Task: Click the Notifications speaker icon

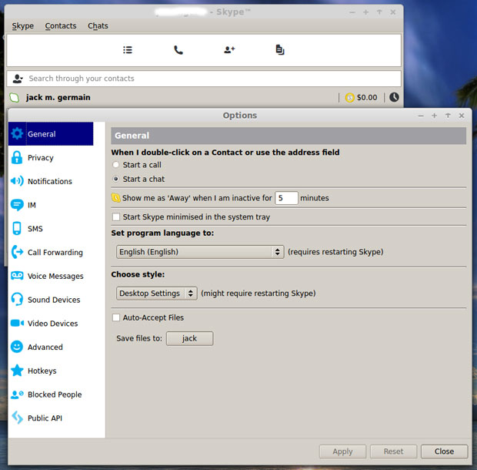Action: tap(17, 181)
